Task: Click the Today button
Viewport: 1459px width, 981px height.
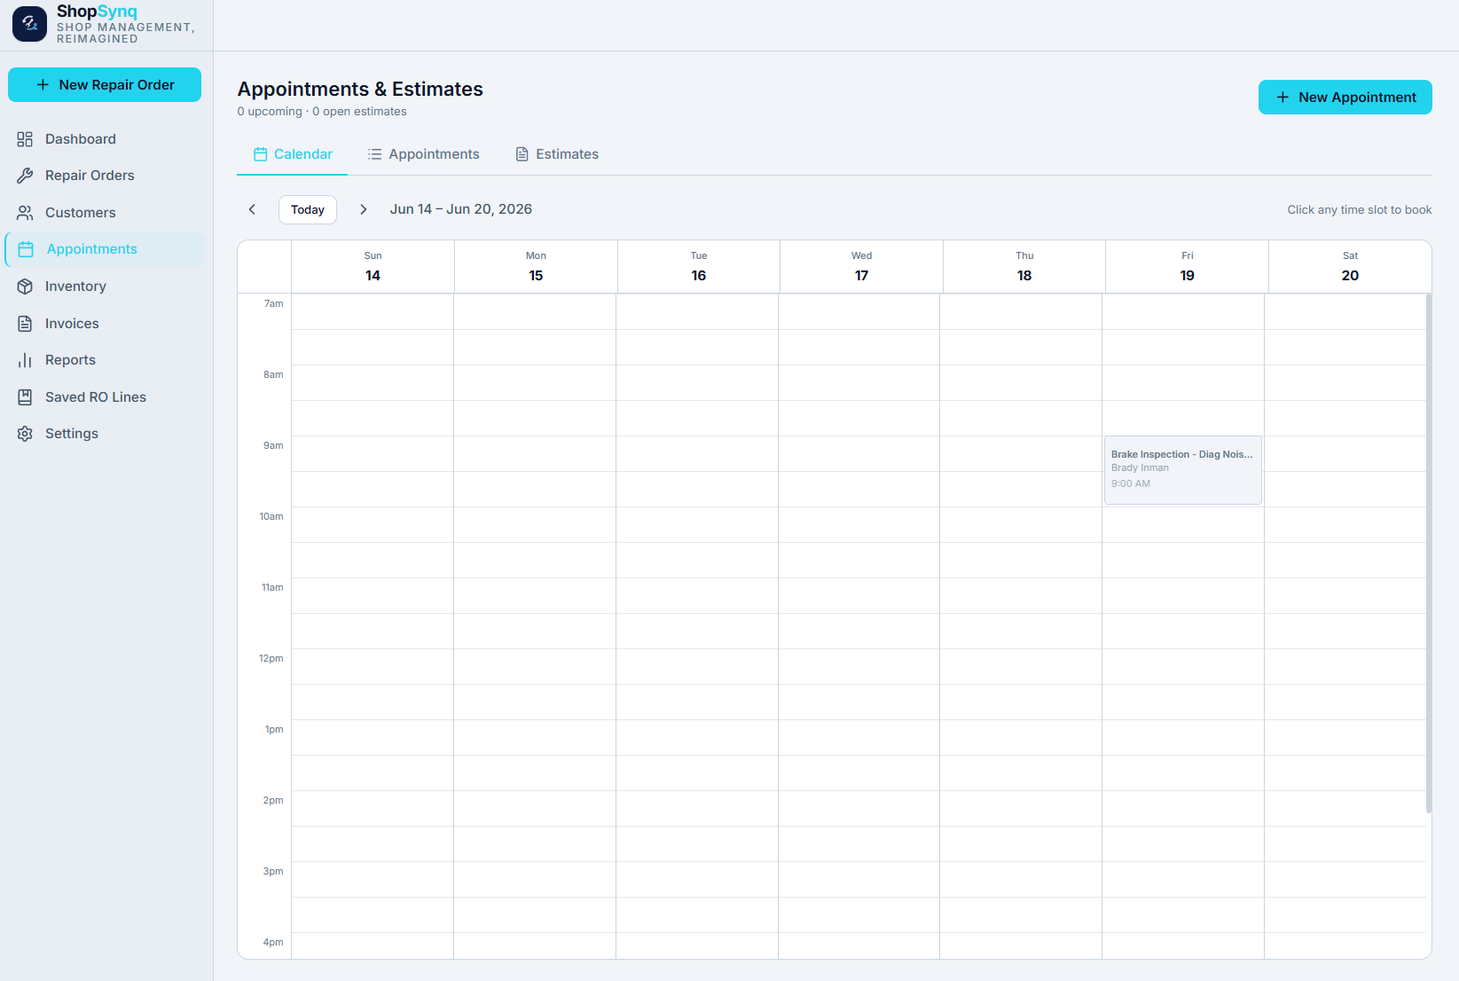Action: pos(308,210)
